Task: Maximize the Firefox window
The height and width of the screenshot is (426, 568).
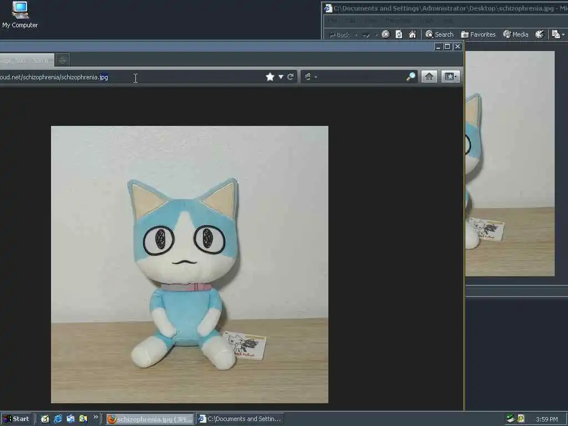Action: [x=448, y=47]
